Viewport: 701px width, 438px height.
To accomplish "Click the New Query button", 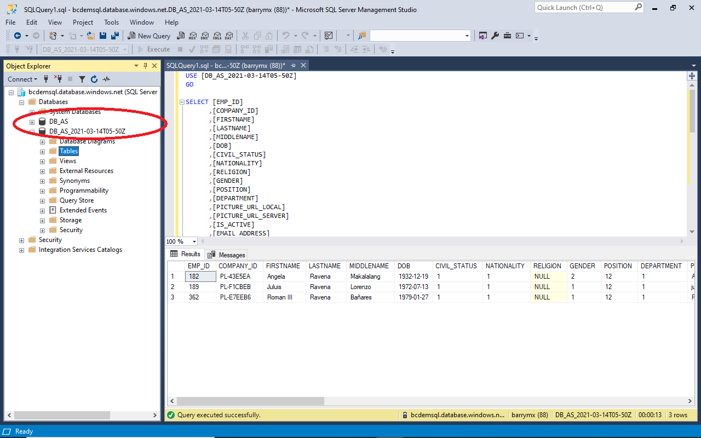I will [x=150, y=36].
